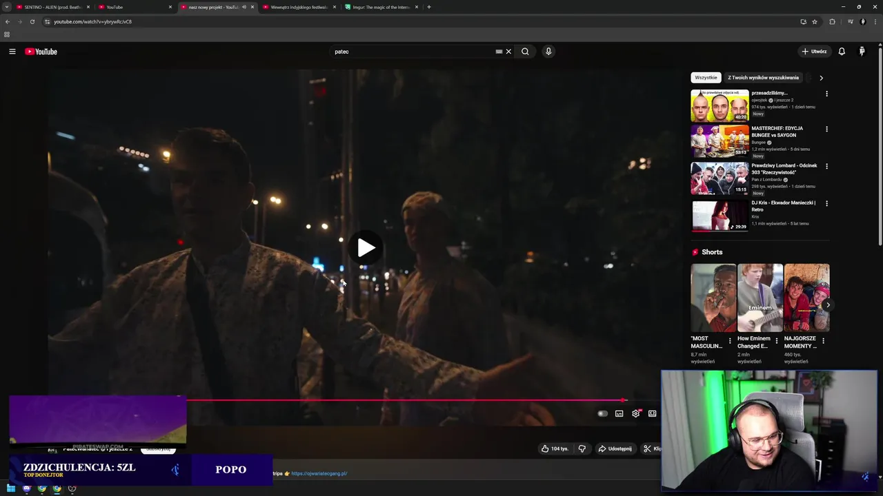Open the apps grid bookmark icon

pyautogui.click(x=7, y=34)
